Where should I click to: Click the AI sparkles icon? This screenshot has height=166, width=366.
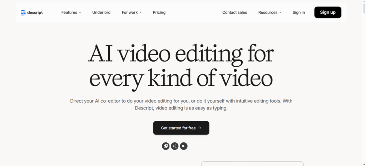tap(175, 146)
